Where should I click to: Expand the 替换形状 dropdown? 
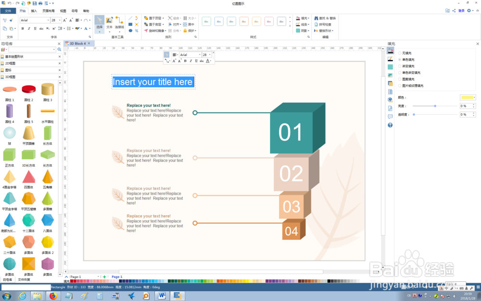pos(332,31)
